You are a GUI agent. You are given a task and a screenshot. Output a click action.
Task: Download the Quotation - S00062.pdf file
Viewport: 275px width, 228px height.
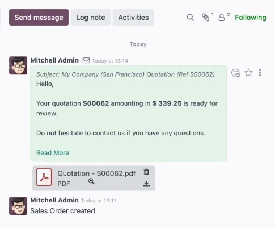pyautogui.click(x=146, y=184)
